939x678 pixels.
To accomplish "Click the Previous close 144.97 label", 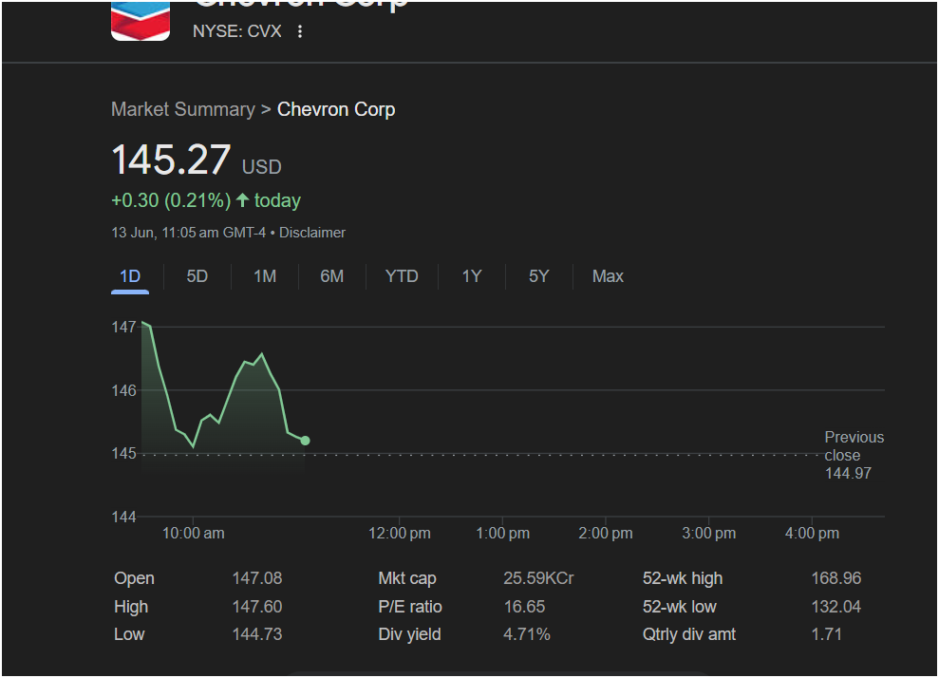I will click(x=853, y=455).
